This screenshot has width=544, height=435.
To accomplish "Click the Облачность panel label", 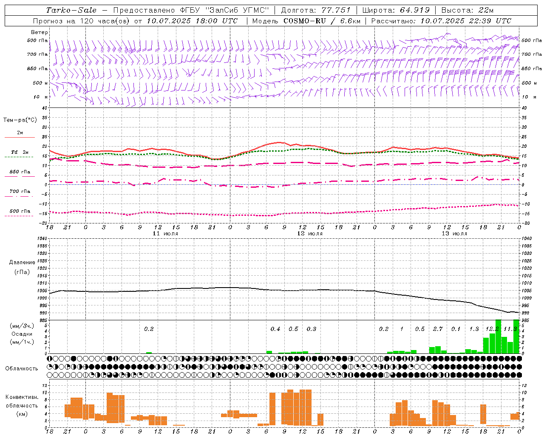I will [22, 369].
